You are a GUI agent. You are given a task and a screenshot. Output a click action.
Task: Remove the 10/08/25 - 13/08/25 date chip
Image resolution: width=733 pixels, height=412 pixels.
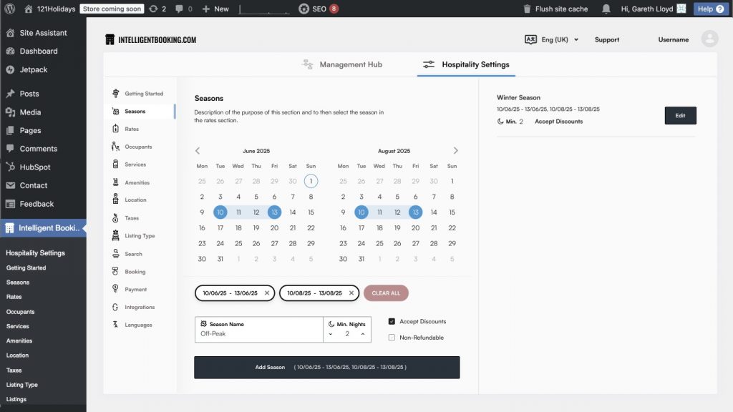coord(351,293)
